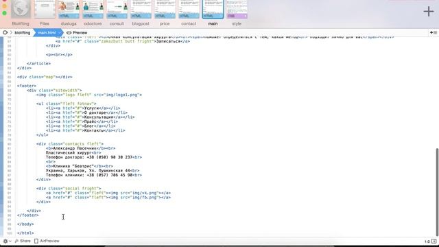The width and height of the screenshot is (439, 247).
Task: Open the gear actions menu
Action: [7, 241]
